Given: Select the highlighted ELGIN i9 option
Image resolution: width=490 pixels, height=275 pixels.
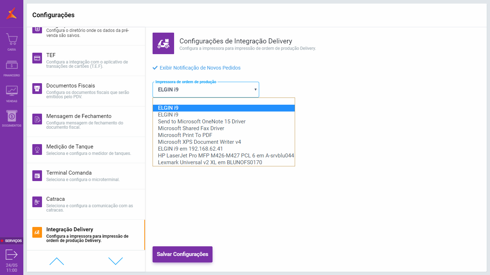Looking at the screenshot, I should 224,108.
